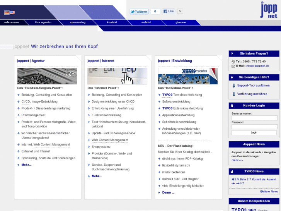Click the CI/CD glossary term in Agentur list

26,102
